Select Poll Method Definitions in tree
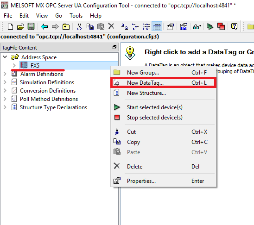Image resolution: width=254 pixels, height=225 pixels. [49, 99]
